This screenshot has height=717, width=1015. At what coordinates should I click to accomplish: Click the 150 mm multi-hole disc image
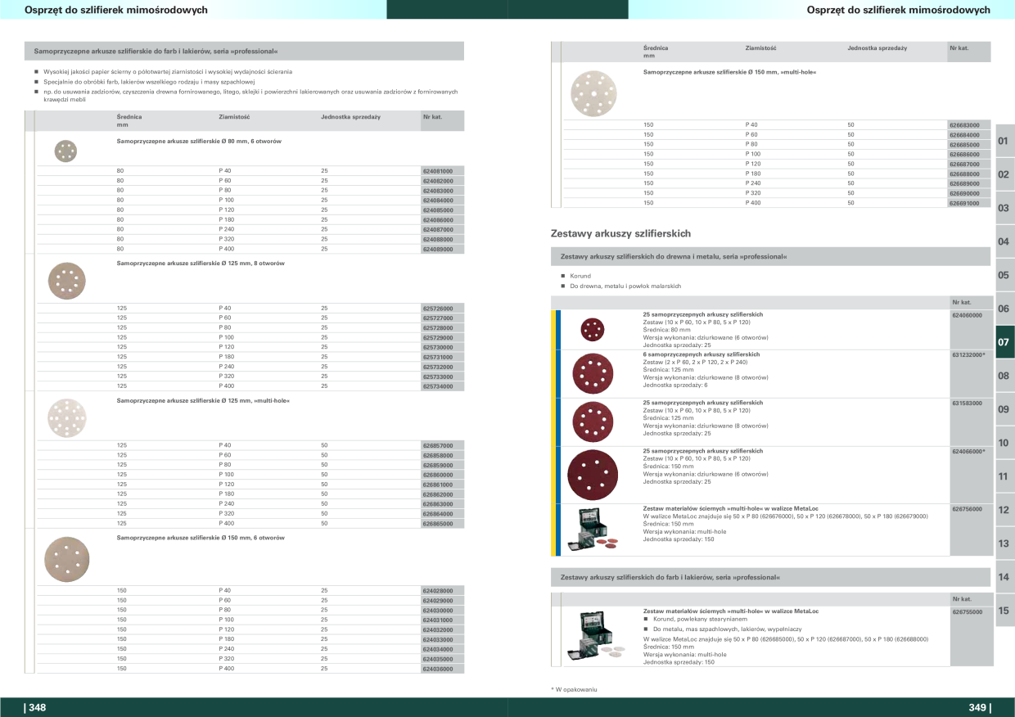pyautogui.click(x=593, y=92)
